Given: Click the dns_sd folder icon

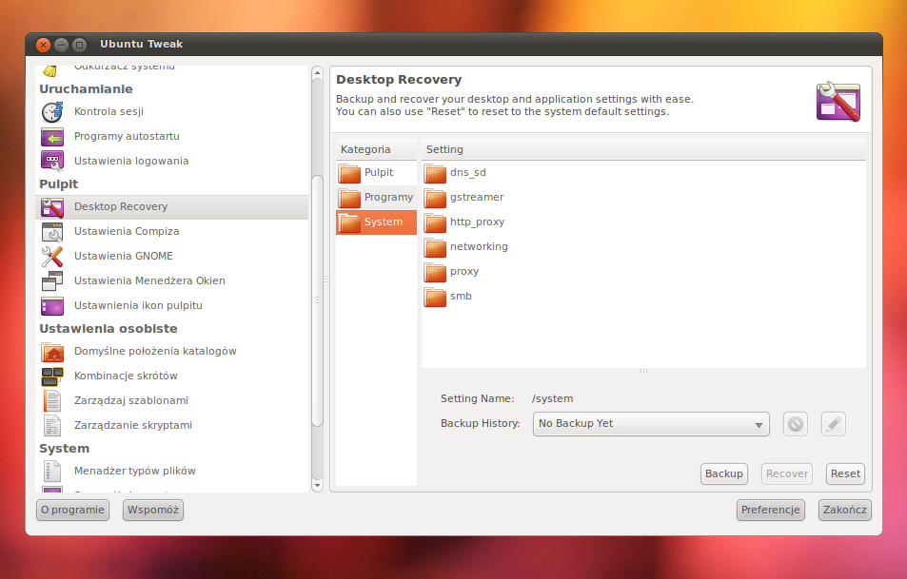Looking at the screenshot, I should [435, 173].
